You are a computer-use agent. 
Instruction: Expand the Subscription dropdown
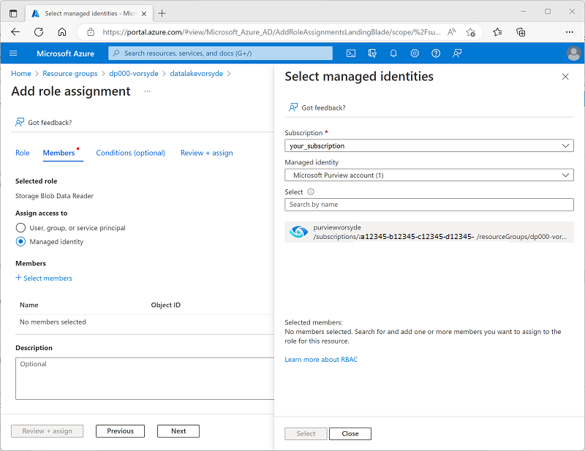(429, 146)
